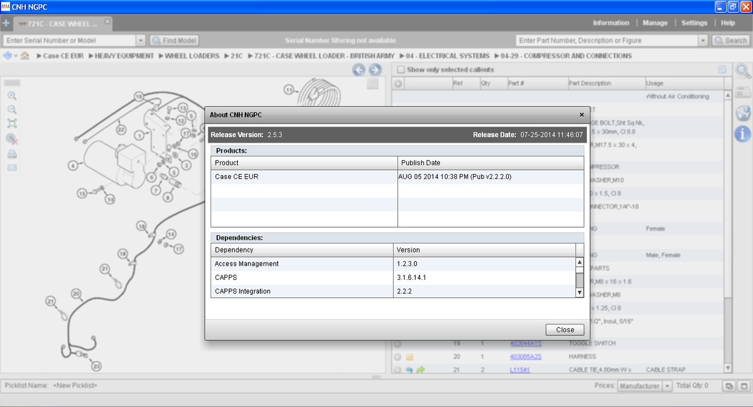This screenshot has width=753, height=407.
Task: Email the diagram via envelope icon
Action: coord(12,168)
